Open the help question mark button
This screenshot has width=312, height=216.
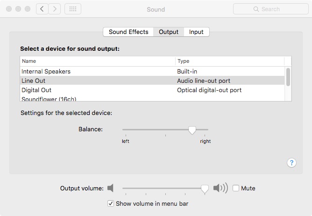tap(291, 162)
